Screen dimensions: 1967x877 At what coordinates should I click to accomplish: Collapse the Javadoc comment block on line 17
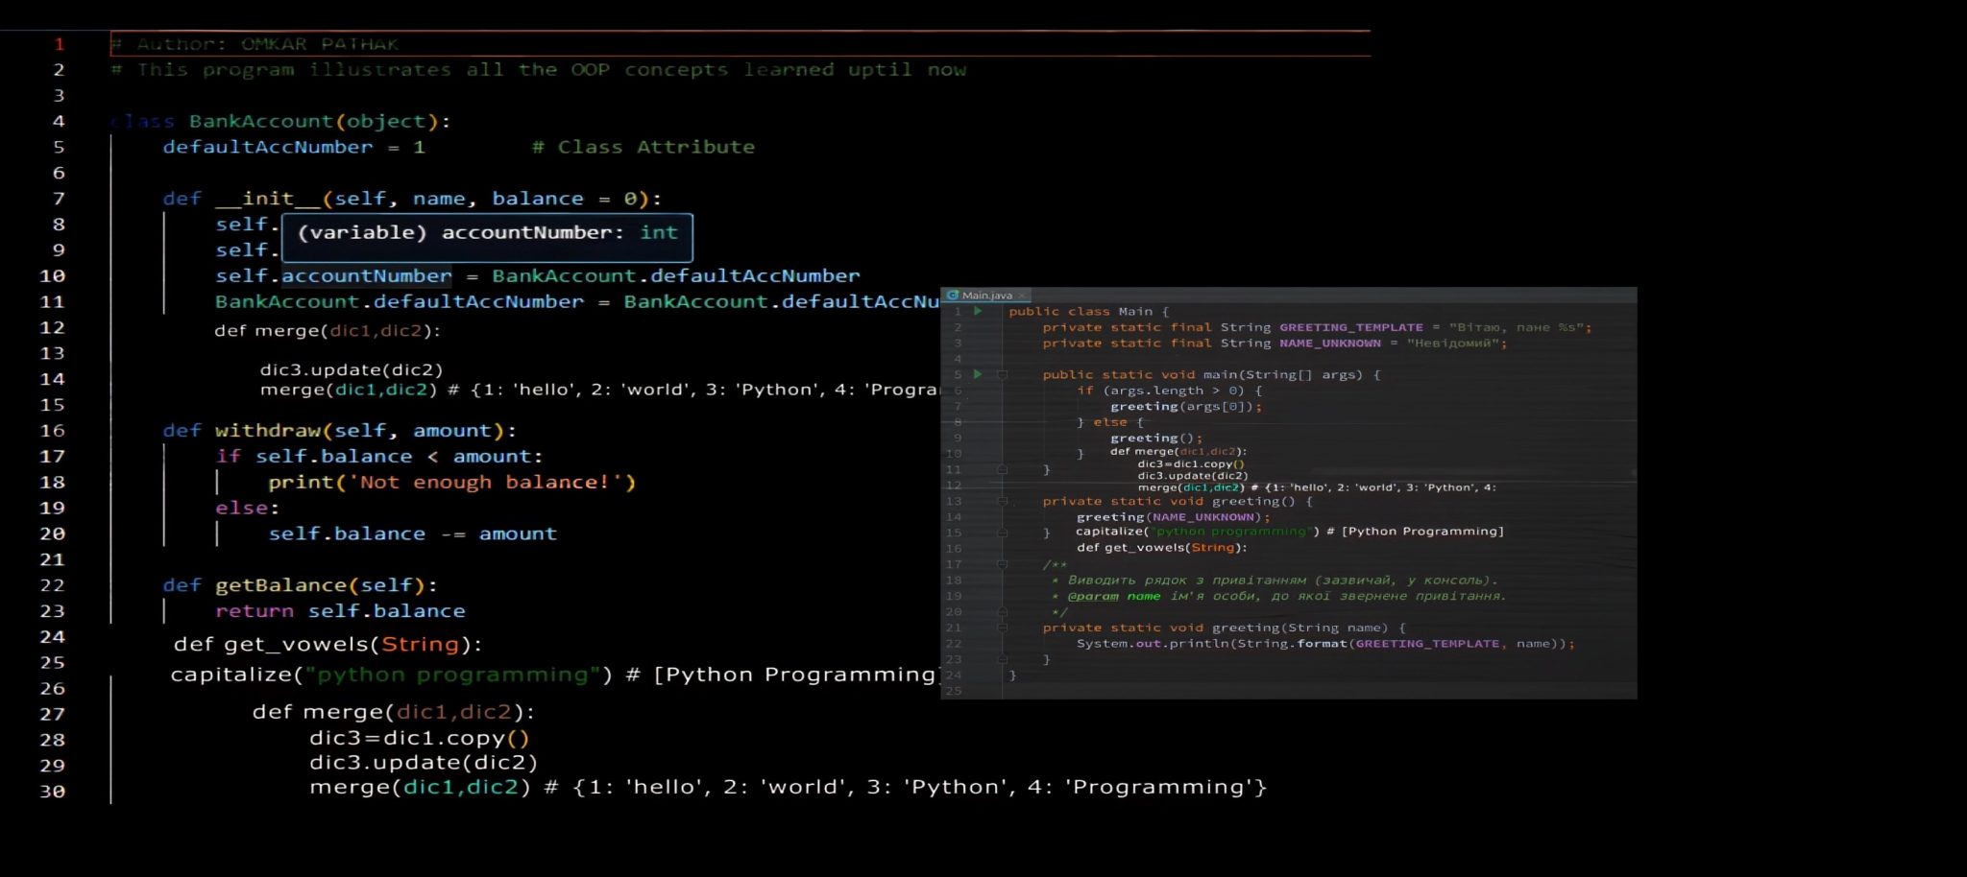coord(1003,564)
